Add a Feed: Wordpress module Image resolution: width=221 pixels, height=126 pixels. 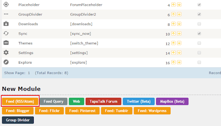pos(152,111)
